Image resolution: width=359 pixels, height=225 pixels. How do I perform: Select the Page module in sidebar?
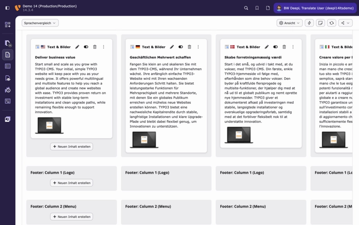pyautogui.click(x=8, y=55)
